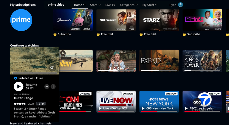229x125 pixels.
Task: Click the TV-14 rating badge
Action: coord(41,104)
